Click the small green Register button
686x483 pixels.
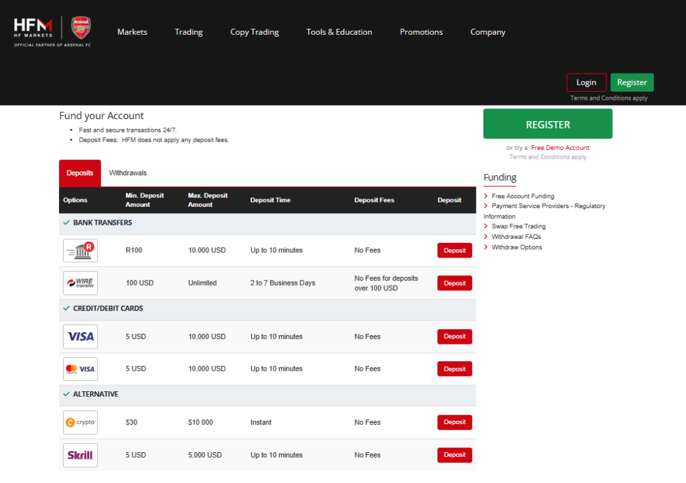tap(632, 82)
